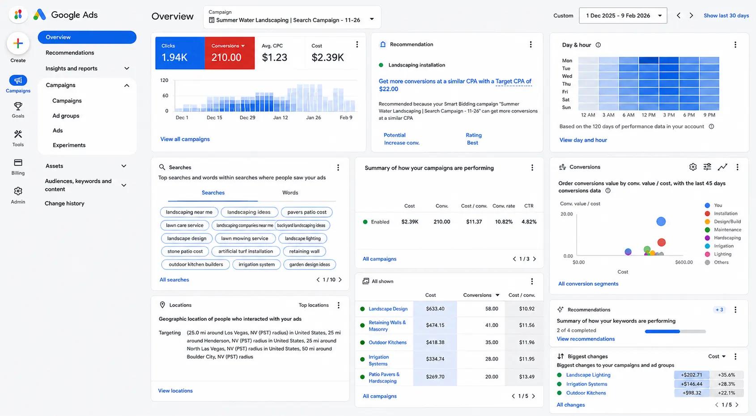The width and height of the screenshot is (756, 416).
Task: Open Campaigns megaphone icon in sidebar
Action: point(18,80)
